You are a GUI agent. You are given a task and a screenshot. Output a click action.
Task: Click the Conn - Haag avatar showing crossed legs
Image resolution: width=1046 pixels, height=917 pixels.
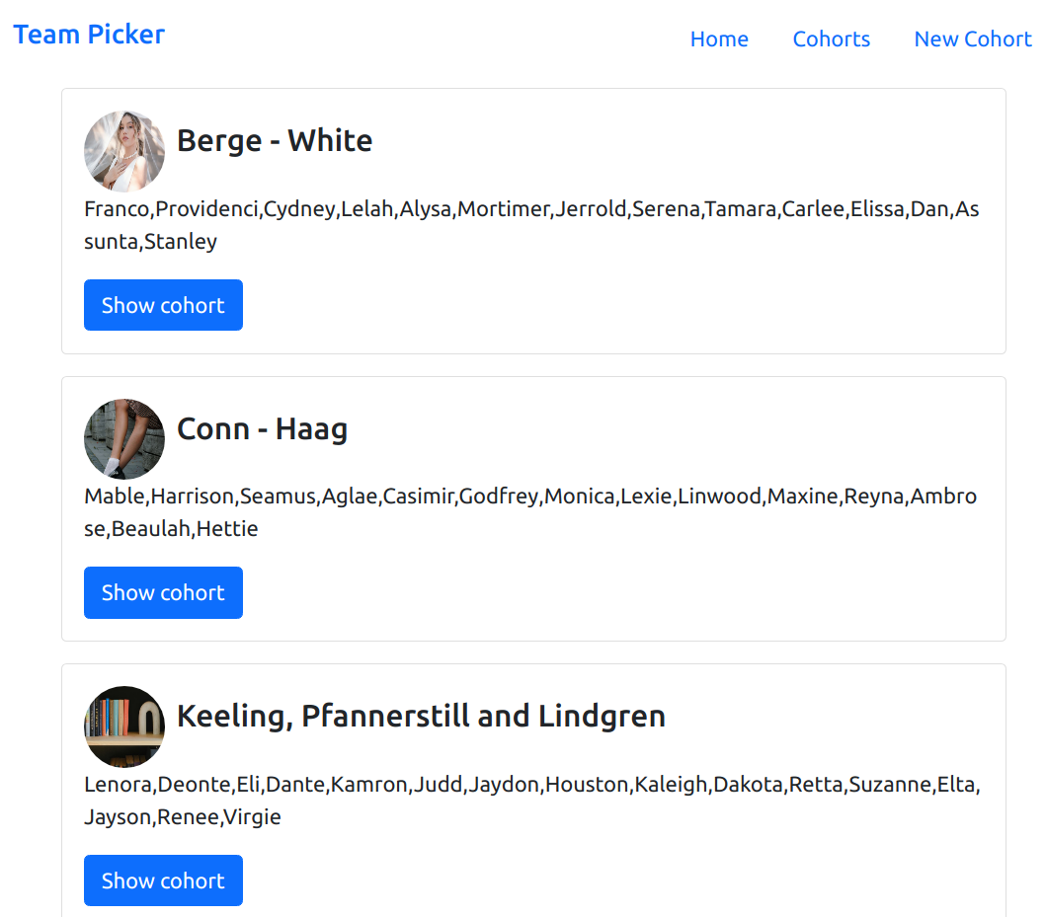coord(123,438)
